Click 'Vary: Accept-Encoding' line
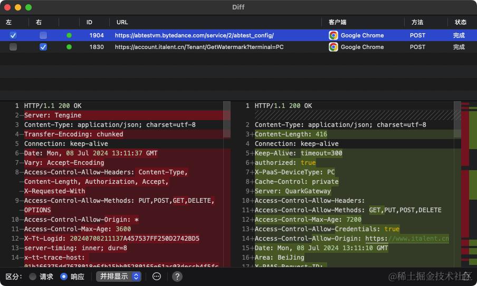Screen dimensions: 477x286 (x=64, y=163)
